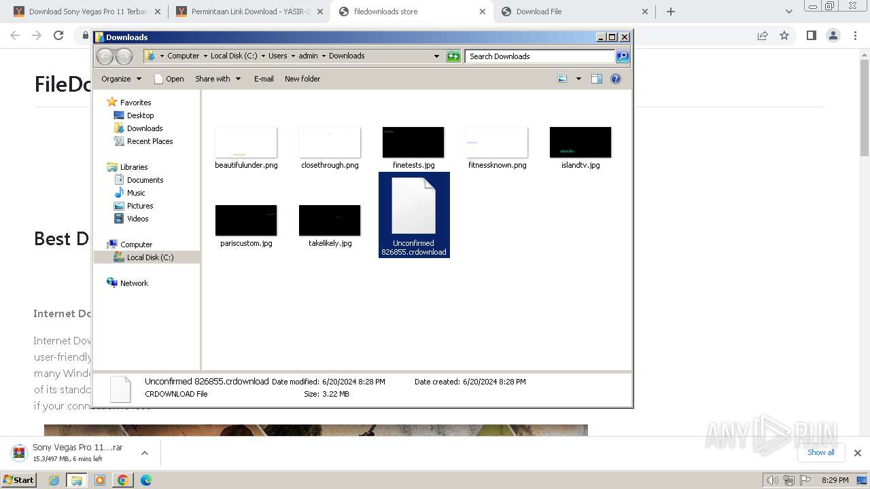Open Recent Places in sidebar

(143, 141)
